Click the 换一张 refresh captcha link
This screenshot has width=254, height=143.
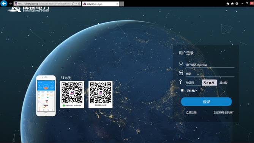[x=223, y=83]
